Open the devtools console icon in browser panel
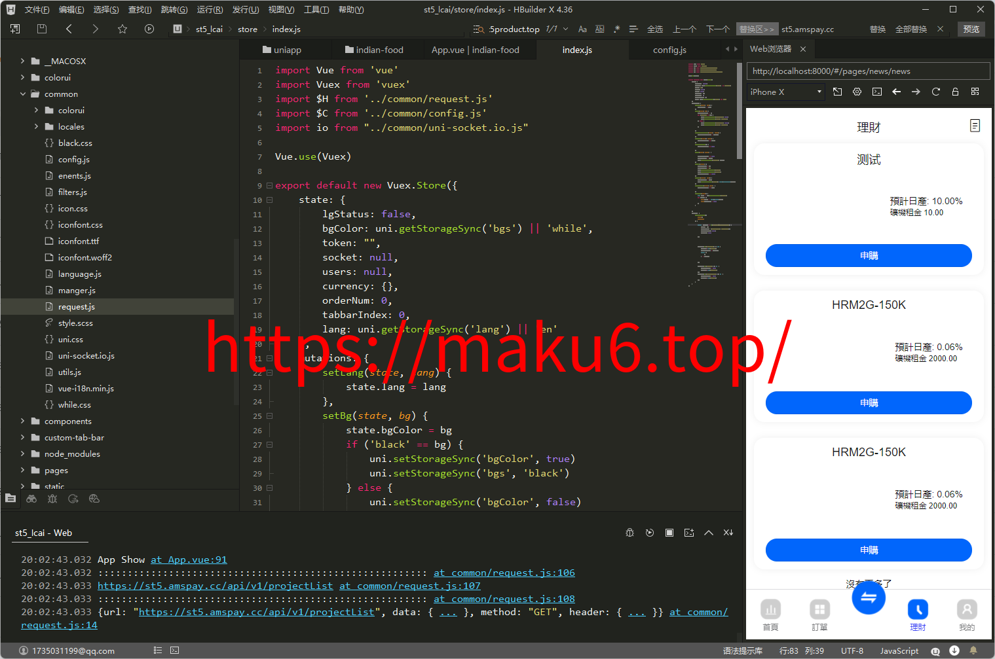 coord(877,92)
